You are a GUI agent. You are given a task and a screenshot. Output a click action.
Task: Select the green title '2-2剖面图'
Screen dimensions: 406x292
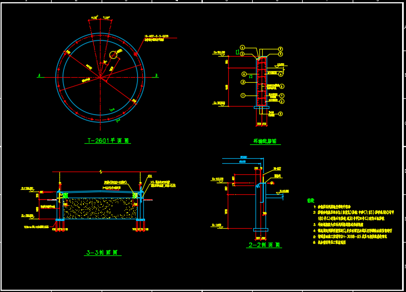point(264,245)
